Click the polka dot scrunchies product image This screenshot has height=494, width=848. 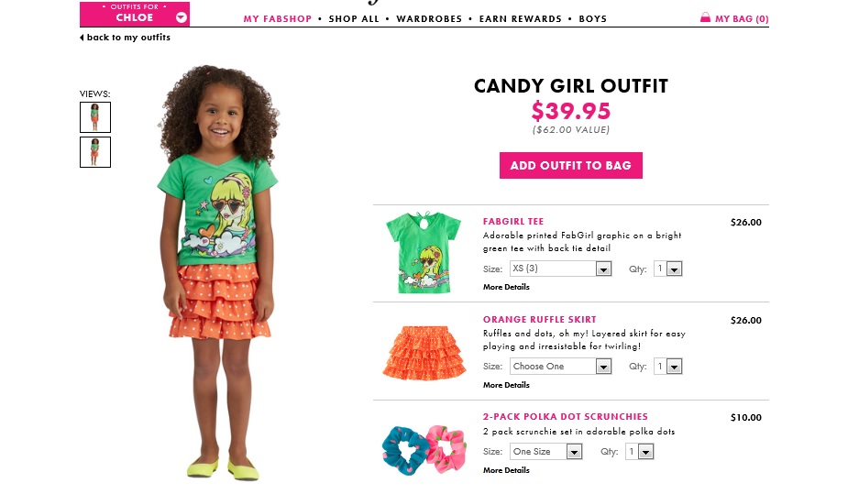pos(424,450)
